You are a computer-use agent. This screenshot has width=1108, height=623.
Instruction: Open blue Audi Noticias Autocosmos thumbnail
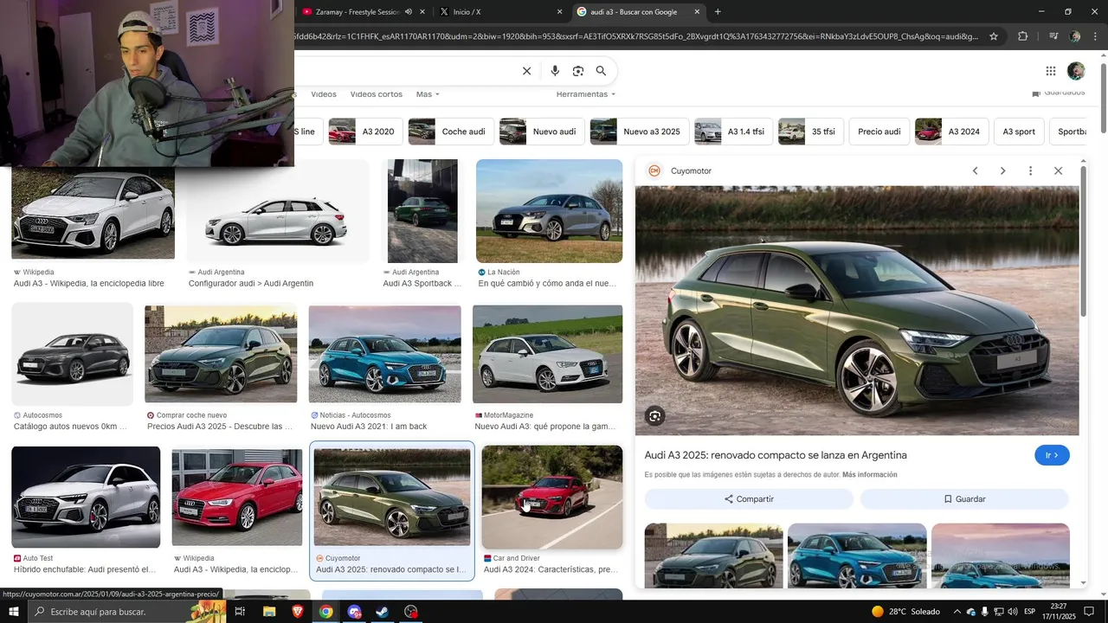point(384,354)
